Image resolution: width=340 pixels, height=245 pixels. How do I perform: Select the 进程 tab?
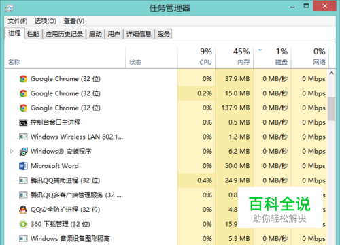click(14, 33)
